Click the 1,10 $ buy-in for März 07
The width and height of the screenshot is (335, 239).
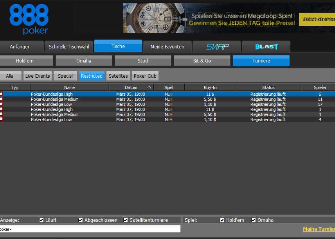point(210,119)
